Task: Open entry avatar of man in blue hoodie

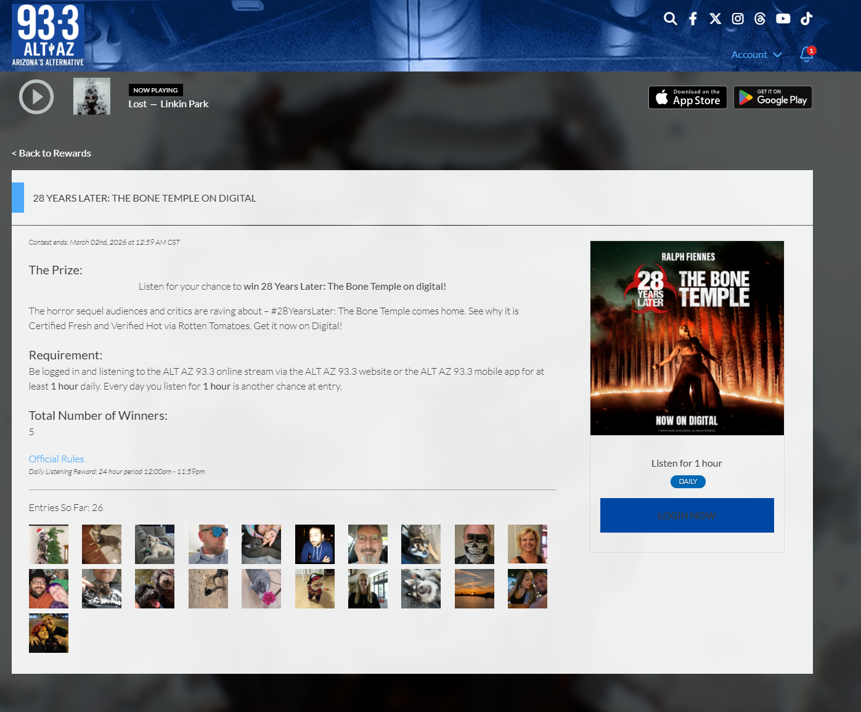Action: (x=315, y=544)
